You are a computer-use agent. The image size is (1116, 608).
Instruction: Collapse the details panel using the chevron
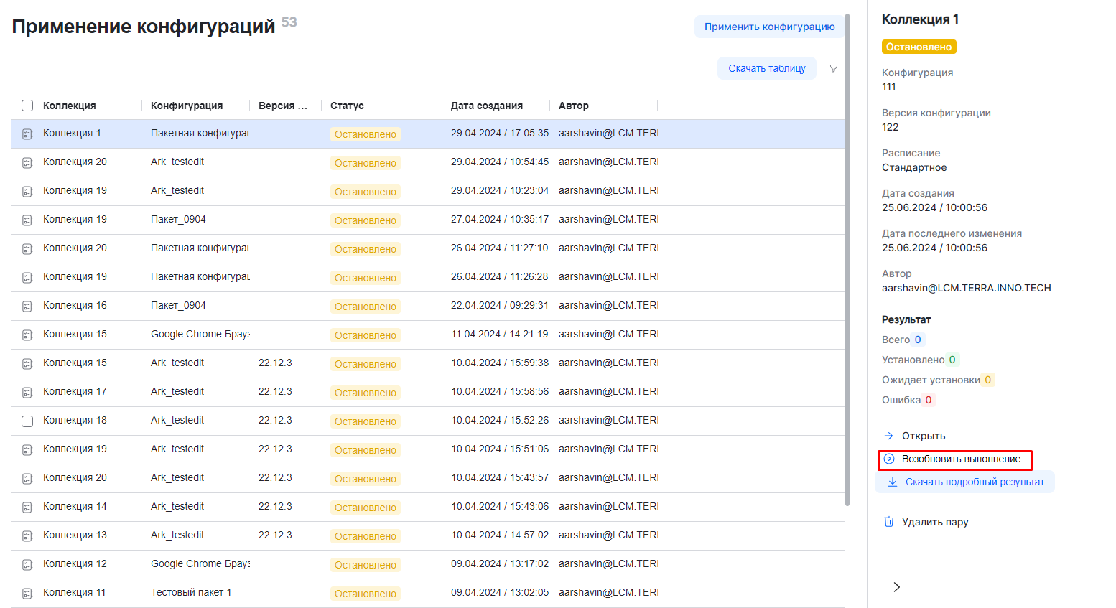pyautogui.click(x=896, y=587)
